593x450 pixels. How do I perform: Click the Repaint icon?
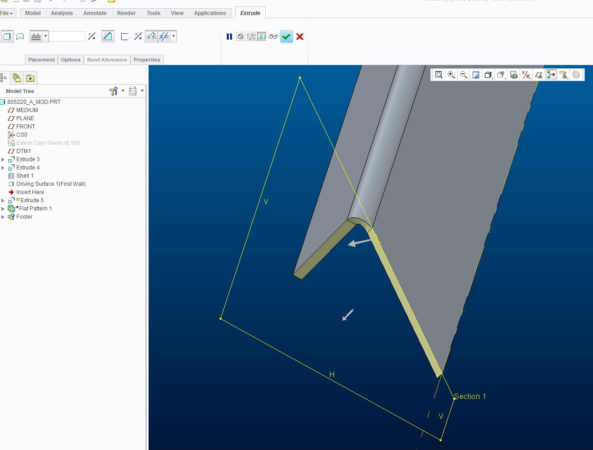[x=476, y=75]
